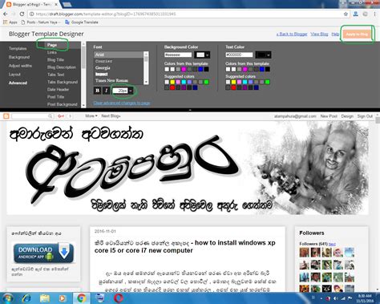Choose Post Title in advanced list
Viewport: 380px width, 304px height.
[x=55, y=97]
